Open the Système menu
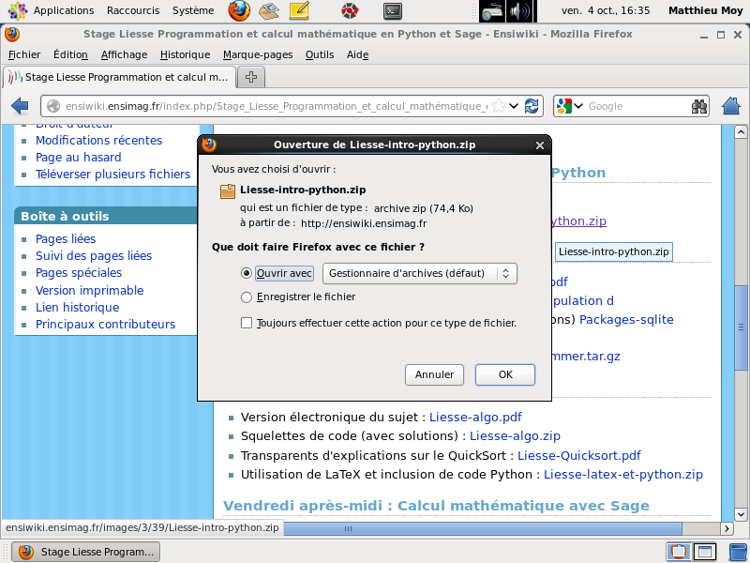Image resolution: width=750 pixels, height=563 pixels. point(193,10)
